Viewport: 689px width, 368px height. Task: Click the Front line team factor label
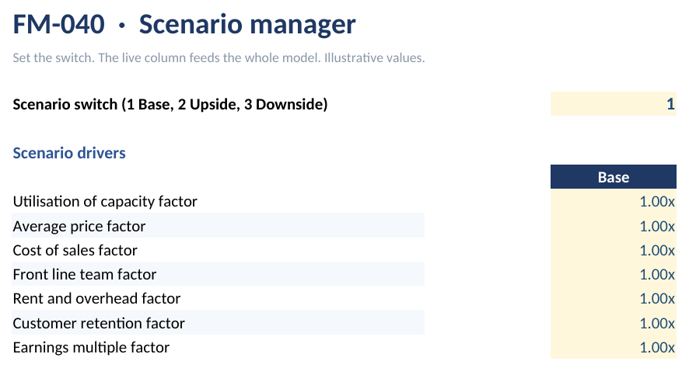coord(84,274)
